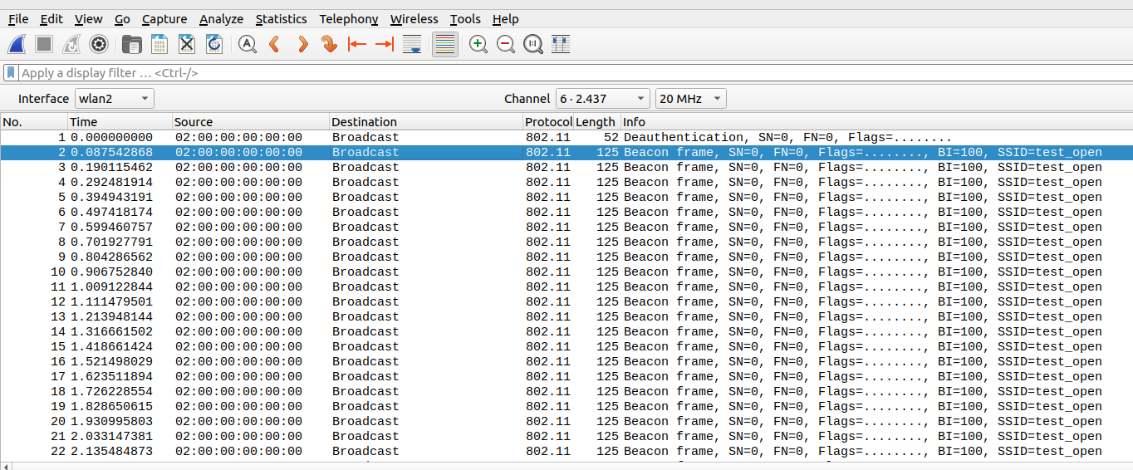Open a capture file from the toolbar
This screenshot has height=470, width=1133.
pyautogui.click(x=131, y=45)
